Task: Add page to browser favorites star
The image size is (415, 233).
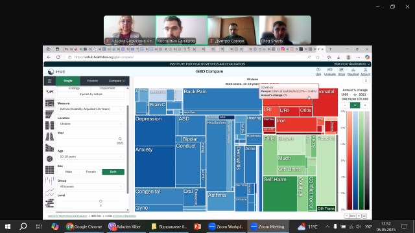Action: pyautogui.click(x=318, y=57)
